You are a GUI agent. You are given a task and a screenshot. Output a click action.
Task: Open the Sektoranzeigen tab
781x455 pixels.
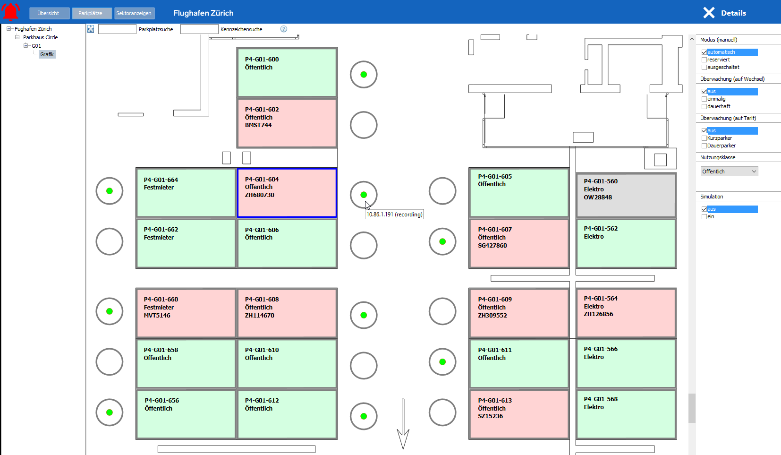tap(134, 13)
